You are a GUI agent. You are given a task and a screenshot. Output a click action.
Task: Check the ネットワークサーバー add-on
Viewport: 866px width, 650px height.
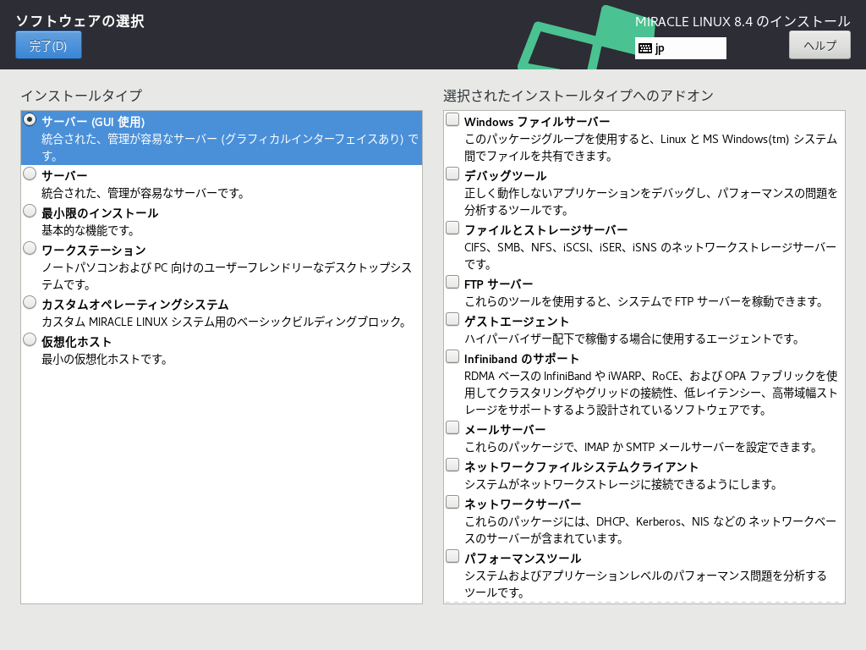[453, 503]
